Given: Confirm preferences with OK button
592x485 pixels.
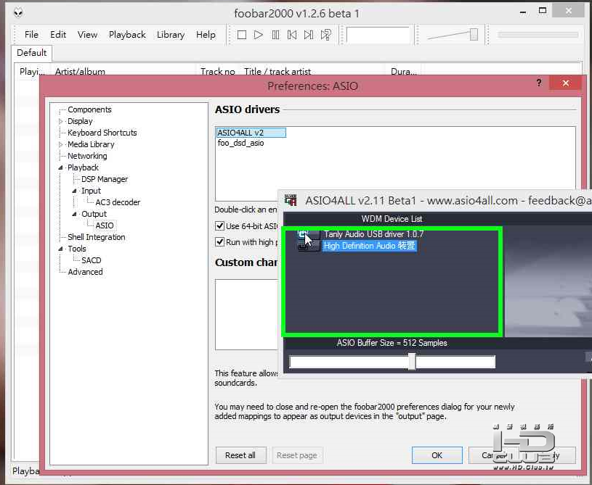Looking at the screenshot, I should [x=437, y=455].
